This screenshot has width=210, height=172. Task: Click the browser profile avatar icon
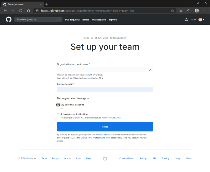tap(197, 10)
